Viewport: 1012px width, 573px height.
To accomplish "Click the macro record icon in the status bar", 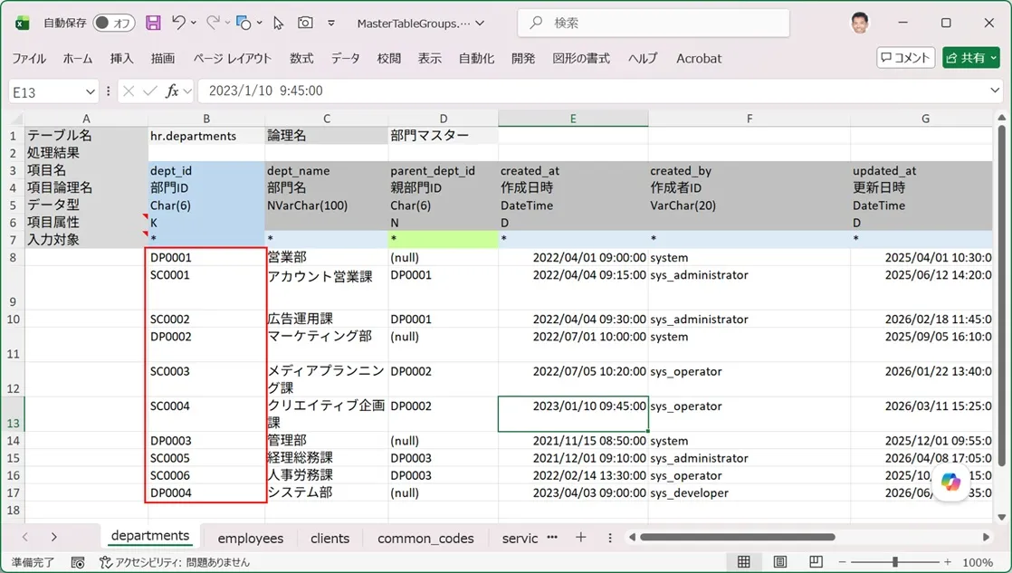I will [x=78, y=563].
